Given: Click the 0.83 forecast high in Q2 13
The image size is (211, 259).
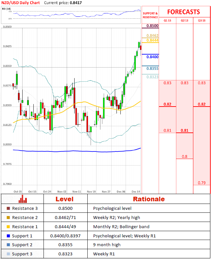Looking at the screenshot, I should (185, 83).
